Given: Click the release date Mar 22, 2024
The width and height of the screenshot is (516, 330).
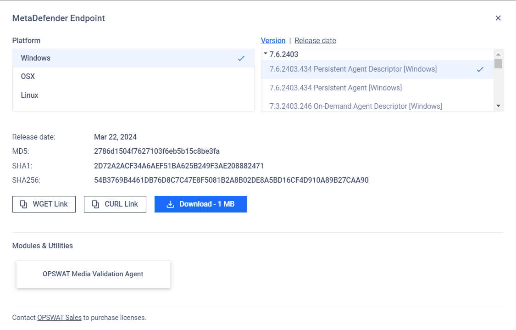Looking at the screenshot, I should click(x=115, y=137).
